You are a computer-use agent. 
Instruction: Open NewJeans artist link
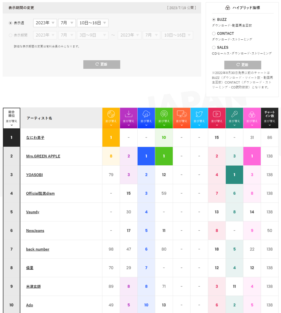click(35, 231)
